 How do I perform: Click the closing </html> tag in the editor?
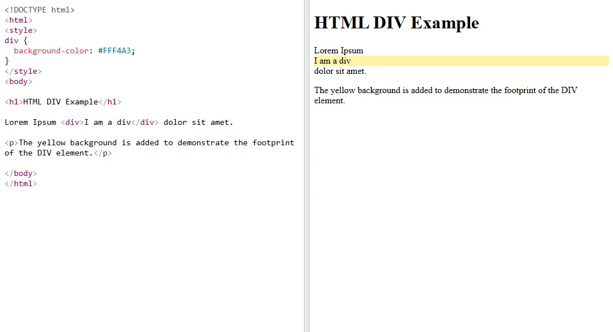point(20,183)
